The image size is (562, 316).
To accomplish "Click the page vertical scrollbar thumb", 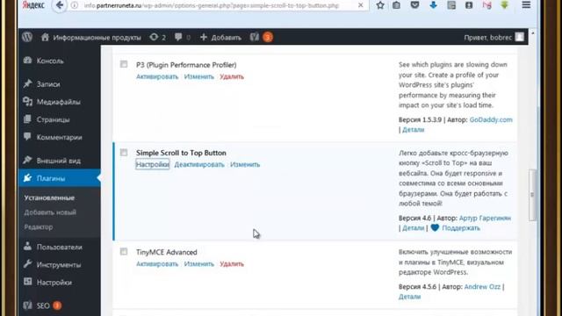I will 532,195.
